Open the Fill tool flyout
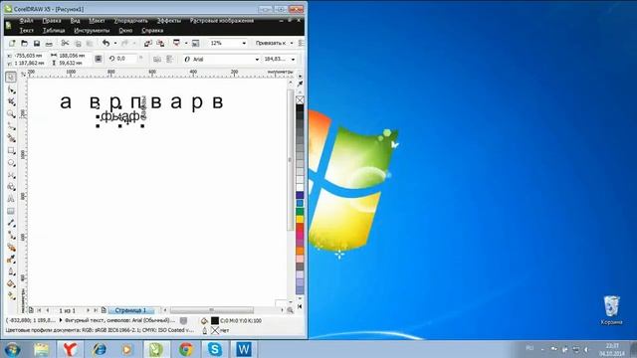 11,284
